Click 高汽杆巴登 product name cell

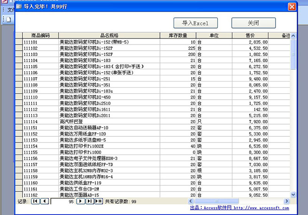pyautogui.click(x=109, y=121)
